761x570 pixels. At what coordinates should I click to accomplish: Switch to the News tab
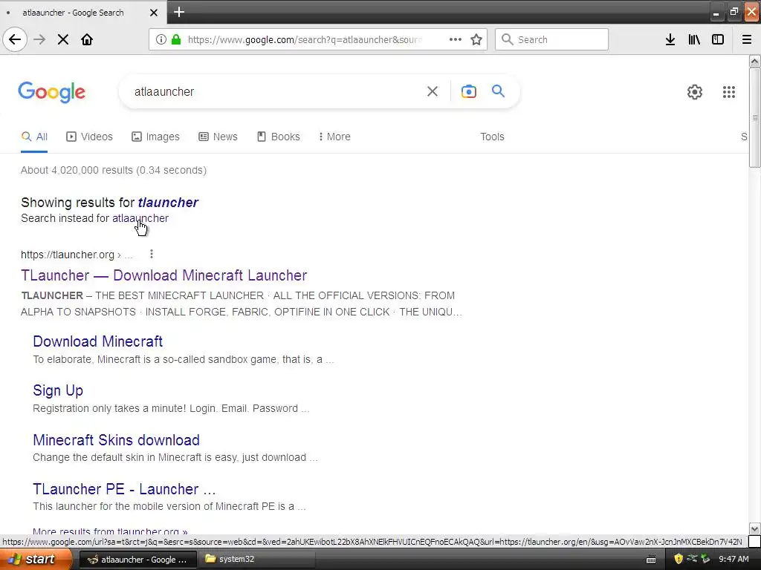click(218, 137)
